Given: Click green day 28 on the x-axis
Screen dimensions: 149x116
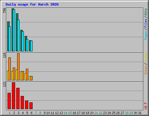Looking at the screenshot, I should click(x=127, y=113).
